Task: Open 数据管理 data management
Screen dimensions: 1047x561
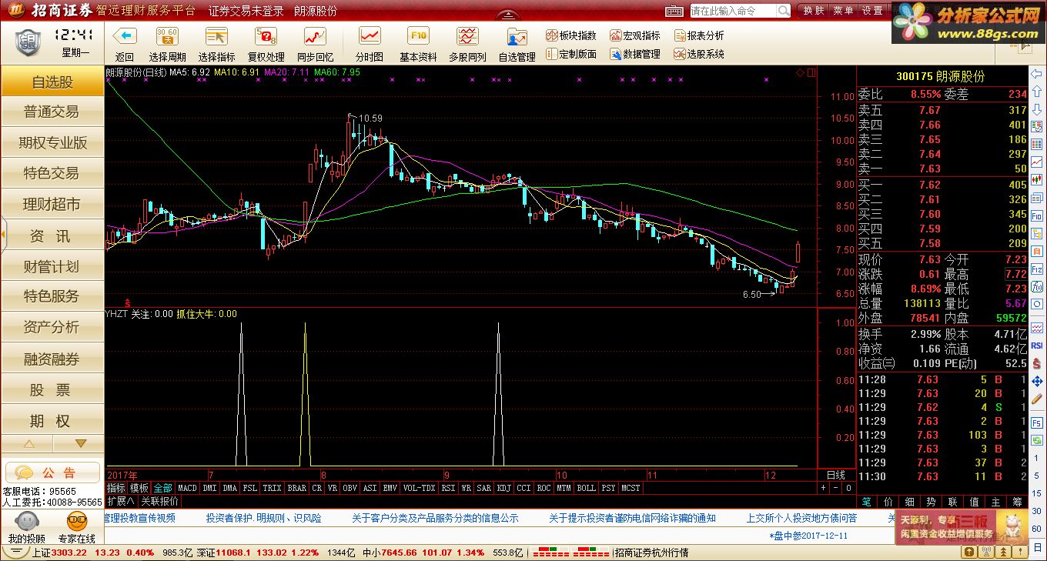Action: pos(635,54)
